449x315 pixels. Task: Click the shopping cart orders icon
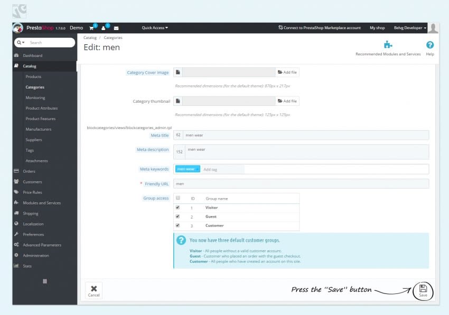click(x=91, y=28)
